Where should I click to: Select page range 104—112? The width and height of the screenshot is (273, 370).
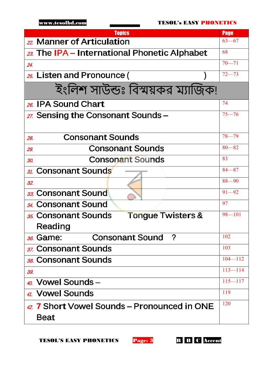(x=233, y=259)
